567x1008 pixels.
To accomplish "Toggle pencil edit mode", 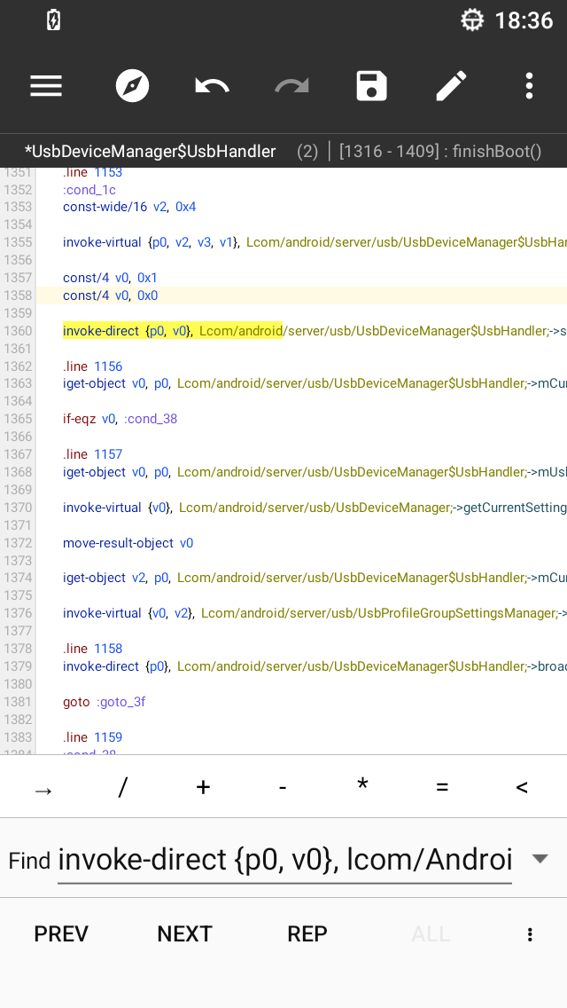I will [x=452, y=86].
